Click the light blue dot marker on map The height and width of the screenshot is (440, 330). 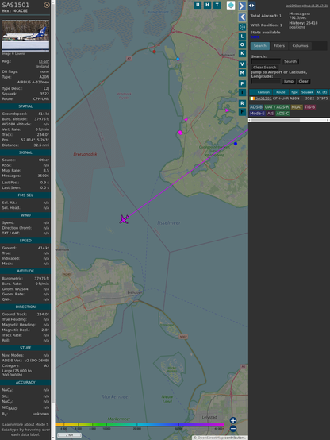[x=178, y=59]
